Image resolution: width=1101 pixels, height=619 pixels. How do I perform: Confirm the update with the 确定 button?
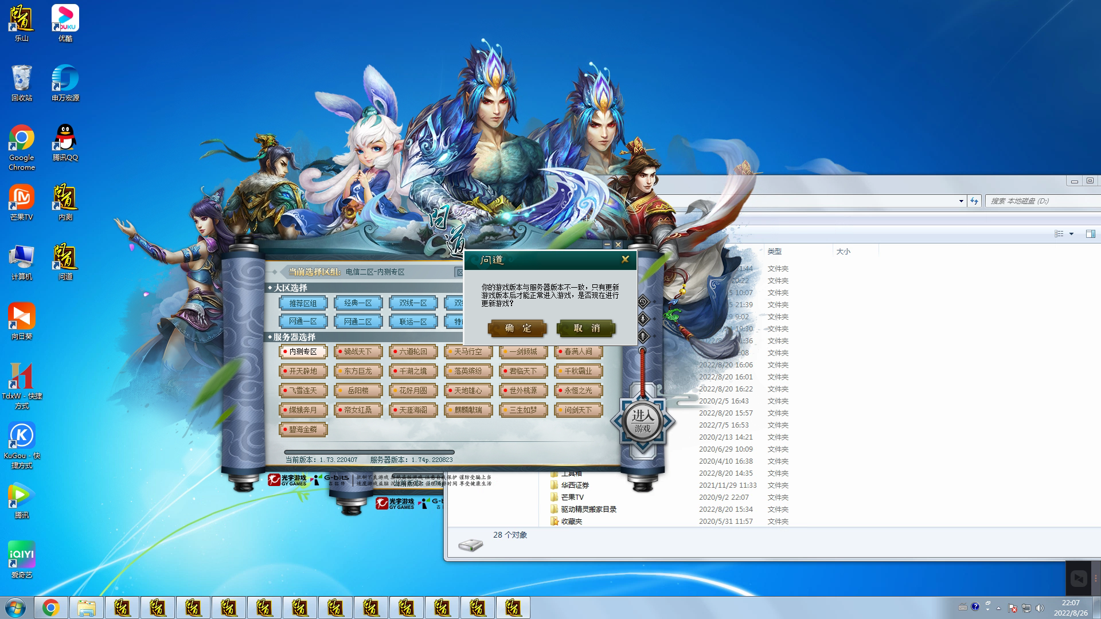[x=517, y=328]
